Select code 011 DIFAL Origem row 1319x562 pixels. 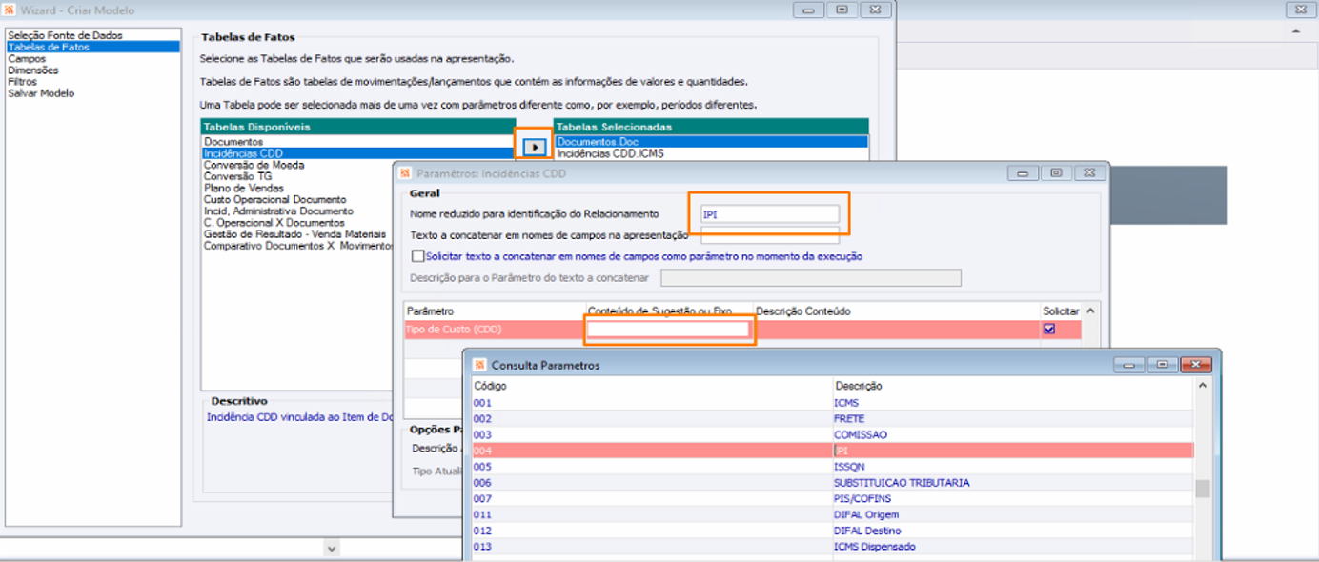[x=833, y=514]
